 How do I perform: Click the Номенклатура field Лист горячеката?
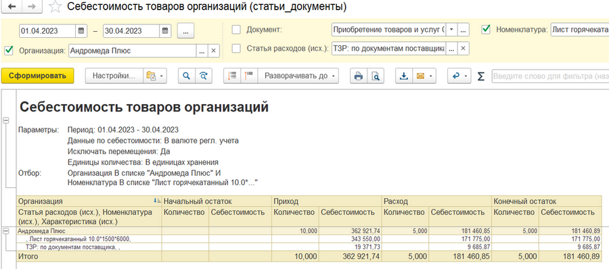coord(579,30)
